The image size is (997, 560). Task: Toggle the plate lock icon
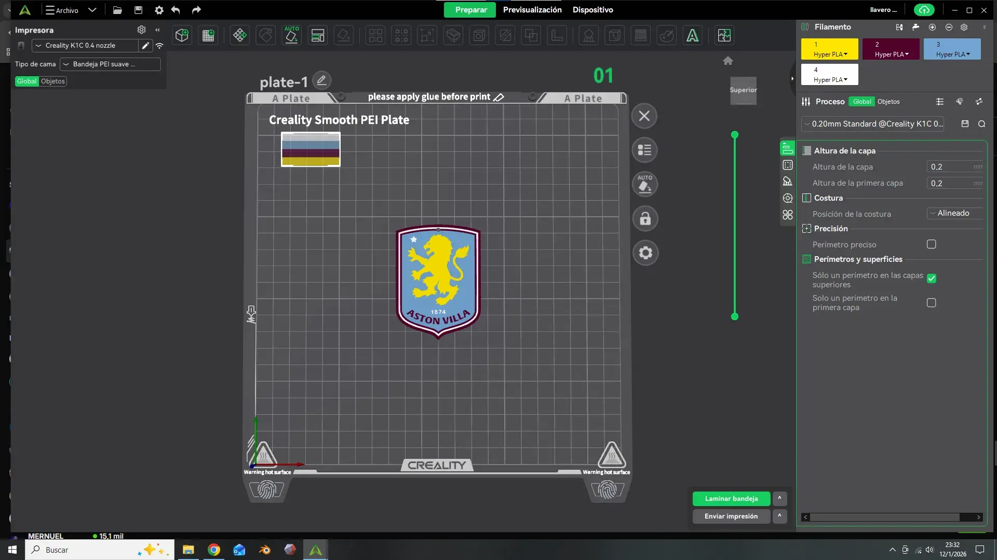click(645, 218)
